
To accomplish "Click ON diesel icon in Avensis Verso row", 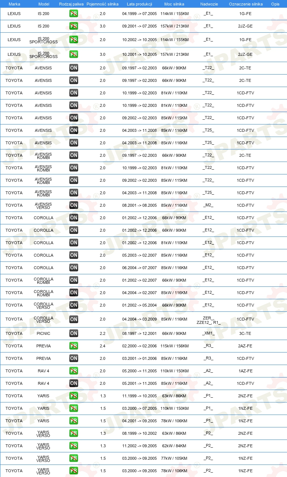I will coord(74,205).
